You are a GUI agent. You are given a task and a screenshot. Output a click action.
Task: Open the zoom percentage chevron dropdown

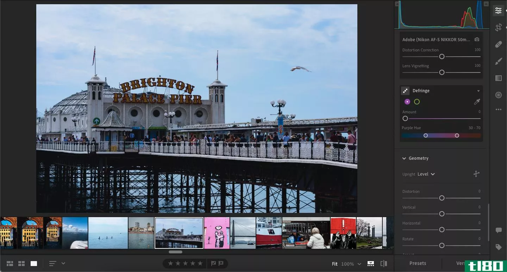[x=359, y=264]
